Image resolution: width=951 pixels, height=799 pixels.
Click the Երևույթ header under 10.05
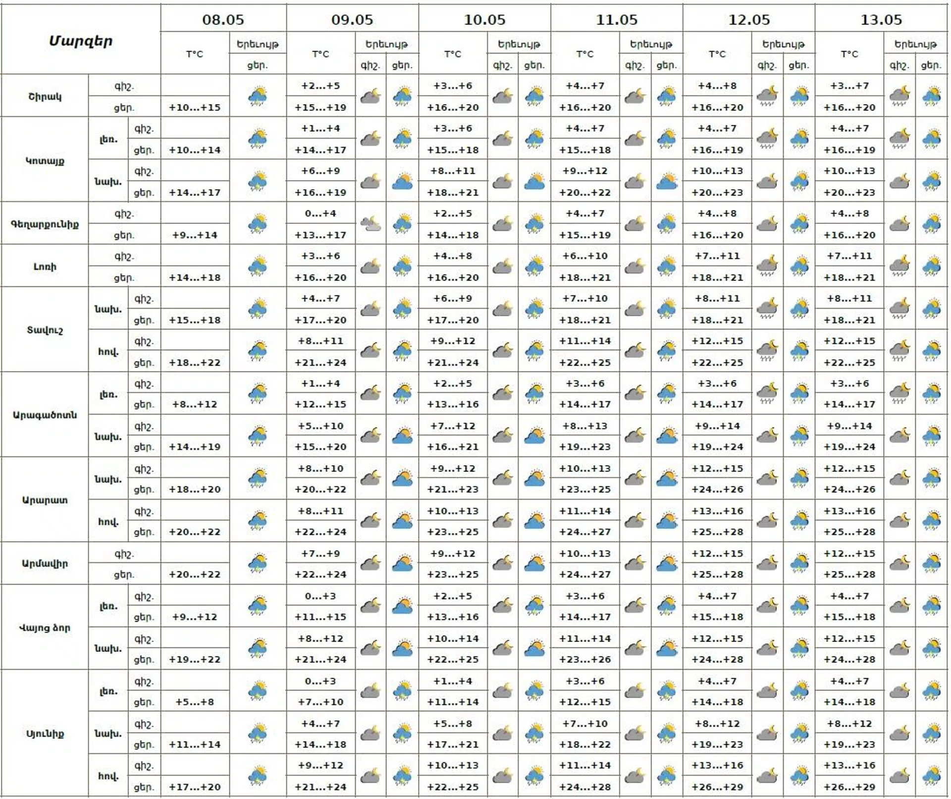tap(519, 44)
